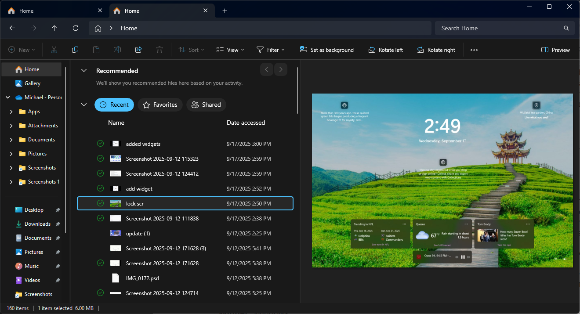
Task: Select the Favorites filter pill
Action: coord(160,105)
